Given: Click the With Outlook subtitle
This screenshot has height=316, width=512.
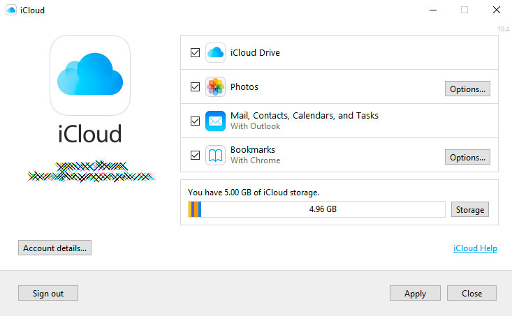Looking at the screenshot, I should point(256,126).
